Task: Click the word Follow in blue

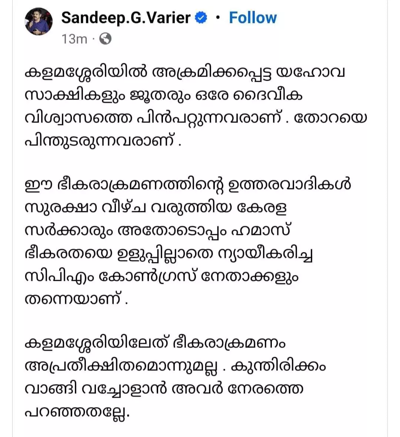Action: [253, 17]
